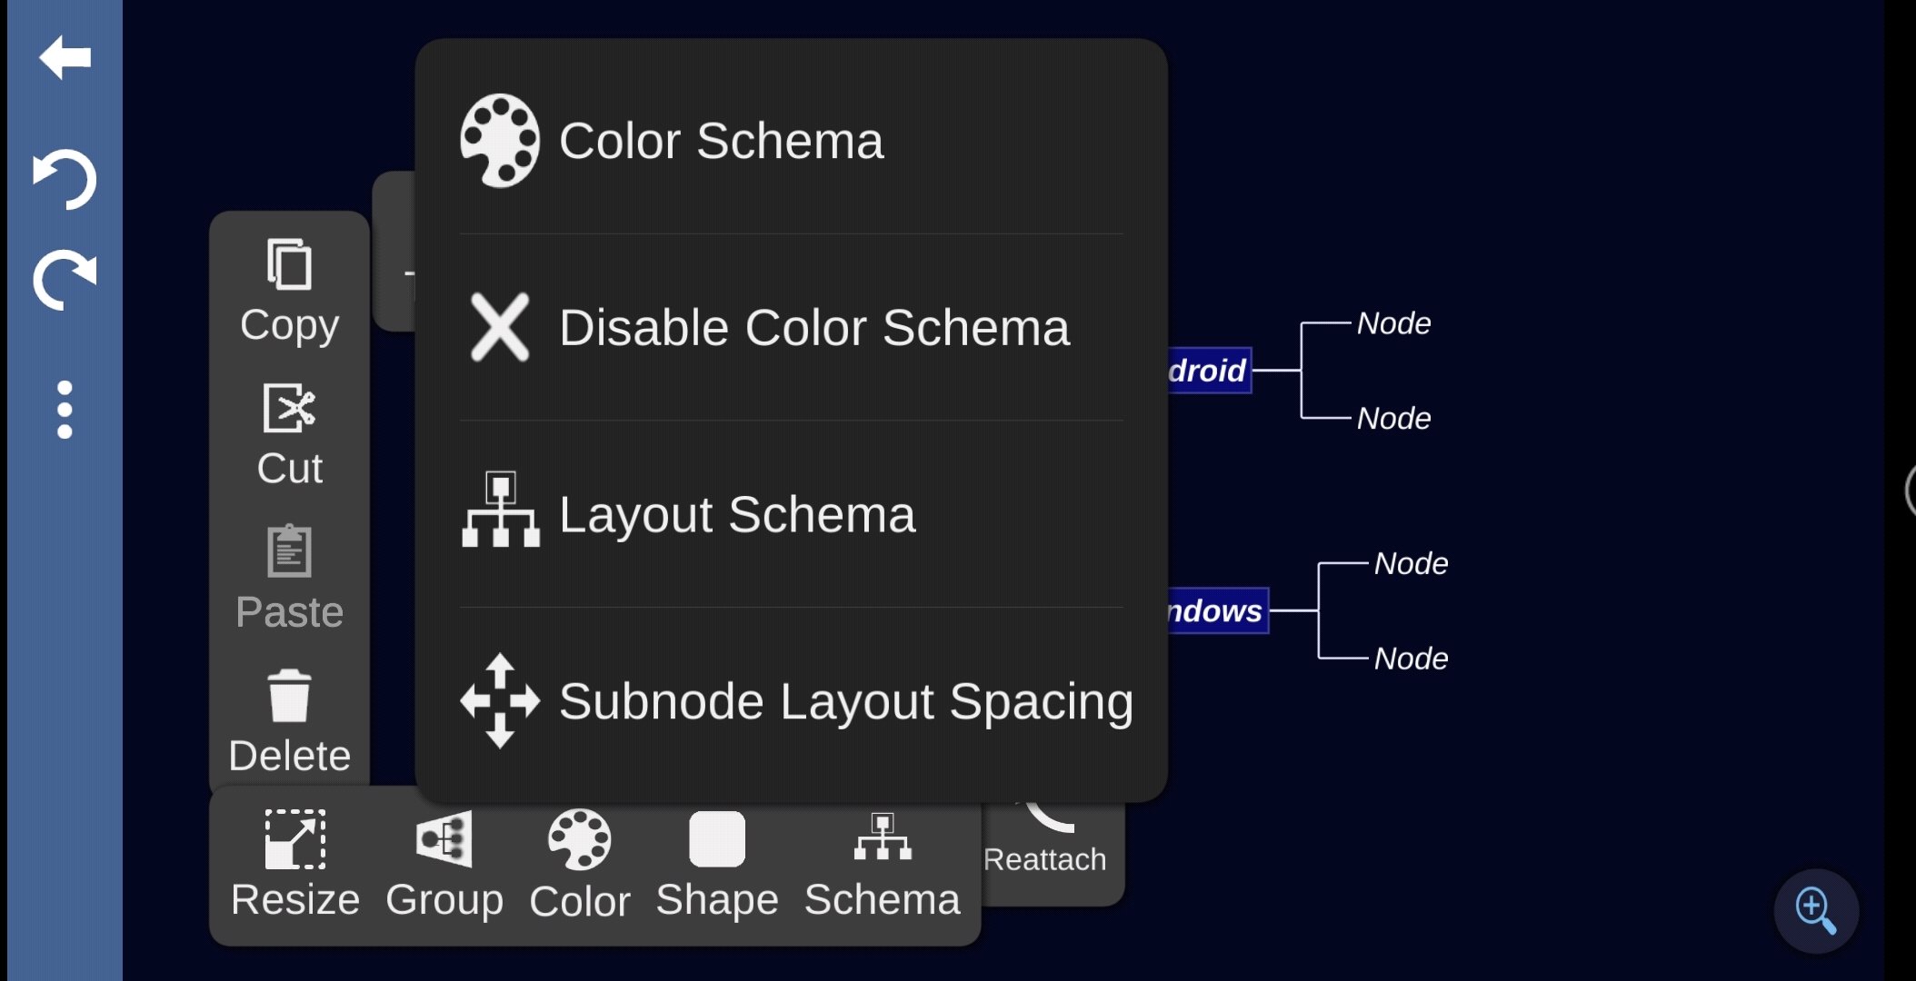Screen dimensions: 1916x981
Task: Zoom in with magnifier button
Action: coord(1816,910)
